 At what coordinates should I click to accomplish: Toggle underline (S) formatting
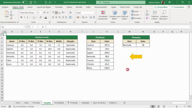click(28, 17)
